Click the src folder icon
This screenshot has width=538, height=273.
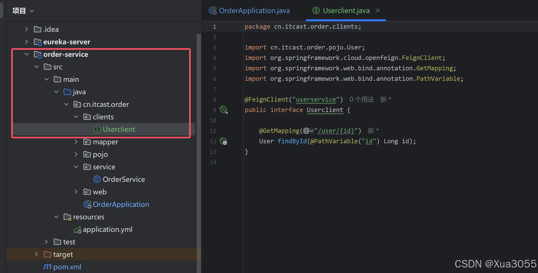pos(47,67)
